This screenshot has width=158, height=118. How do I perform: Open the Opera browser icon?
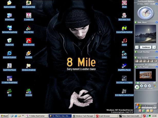(x=124, y=41)
